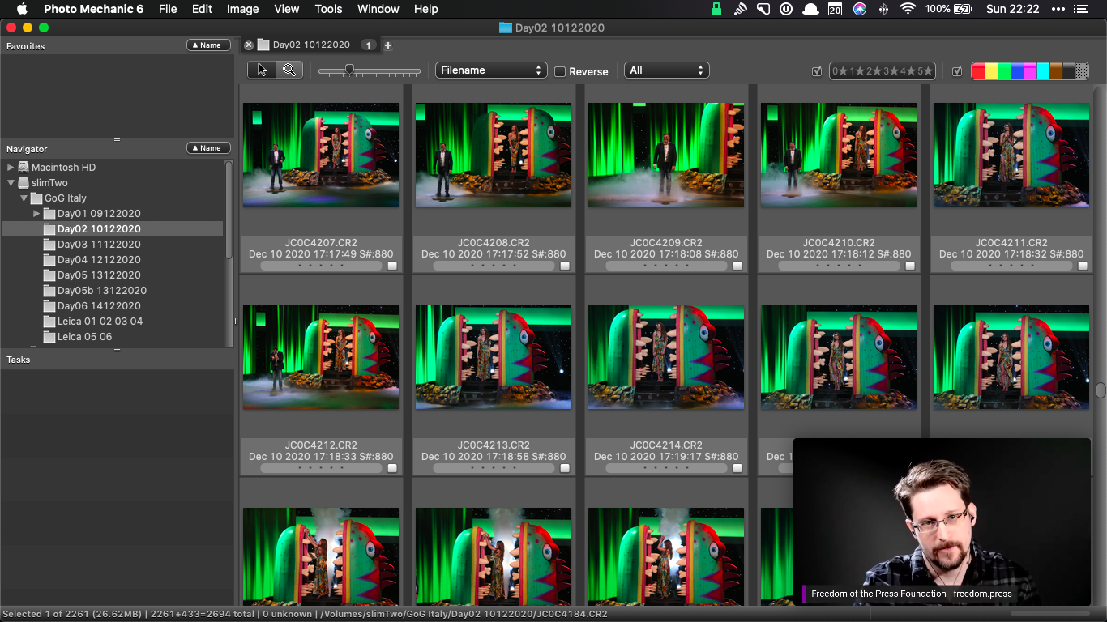Click the Leica 01 02 03 04 folder icon
1107x622 pixels.
click(x=49, y=321)
